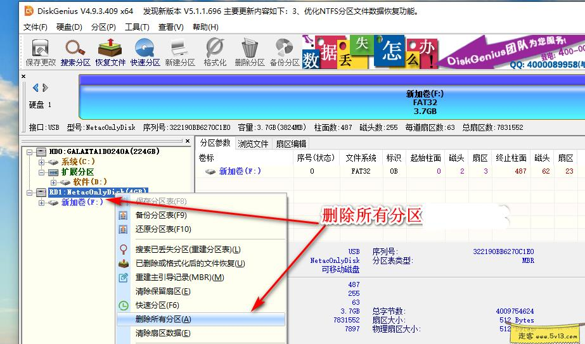The width and height of the screenshot is (585, 344).
Task: Click the 终止柱面 column header
Action: [511, 158]
